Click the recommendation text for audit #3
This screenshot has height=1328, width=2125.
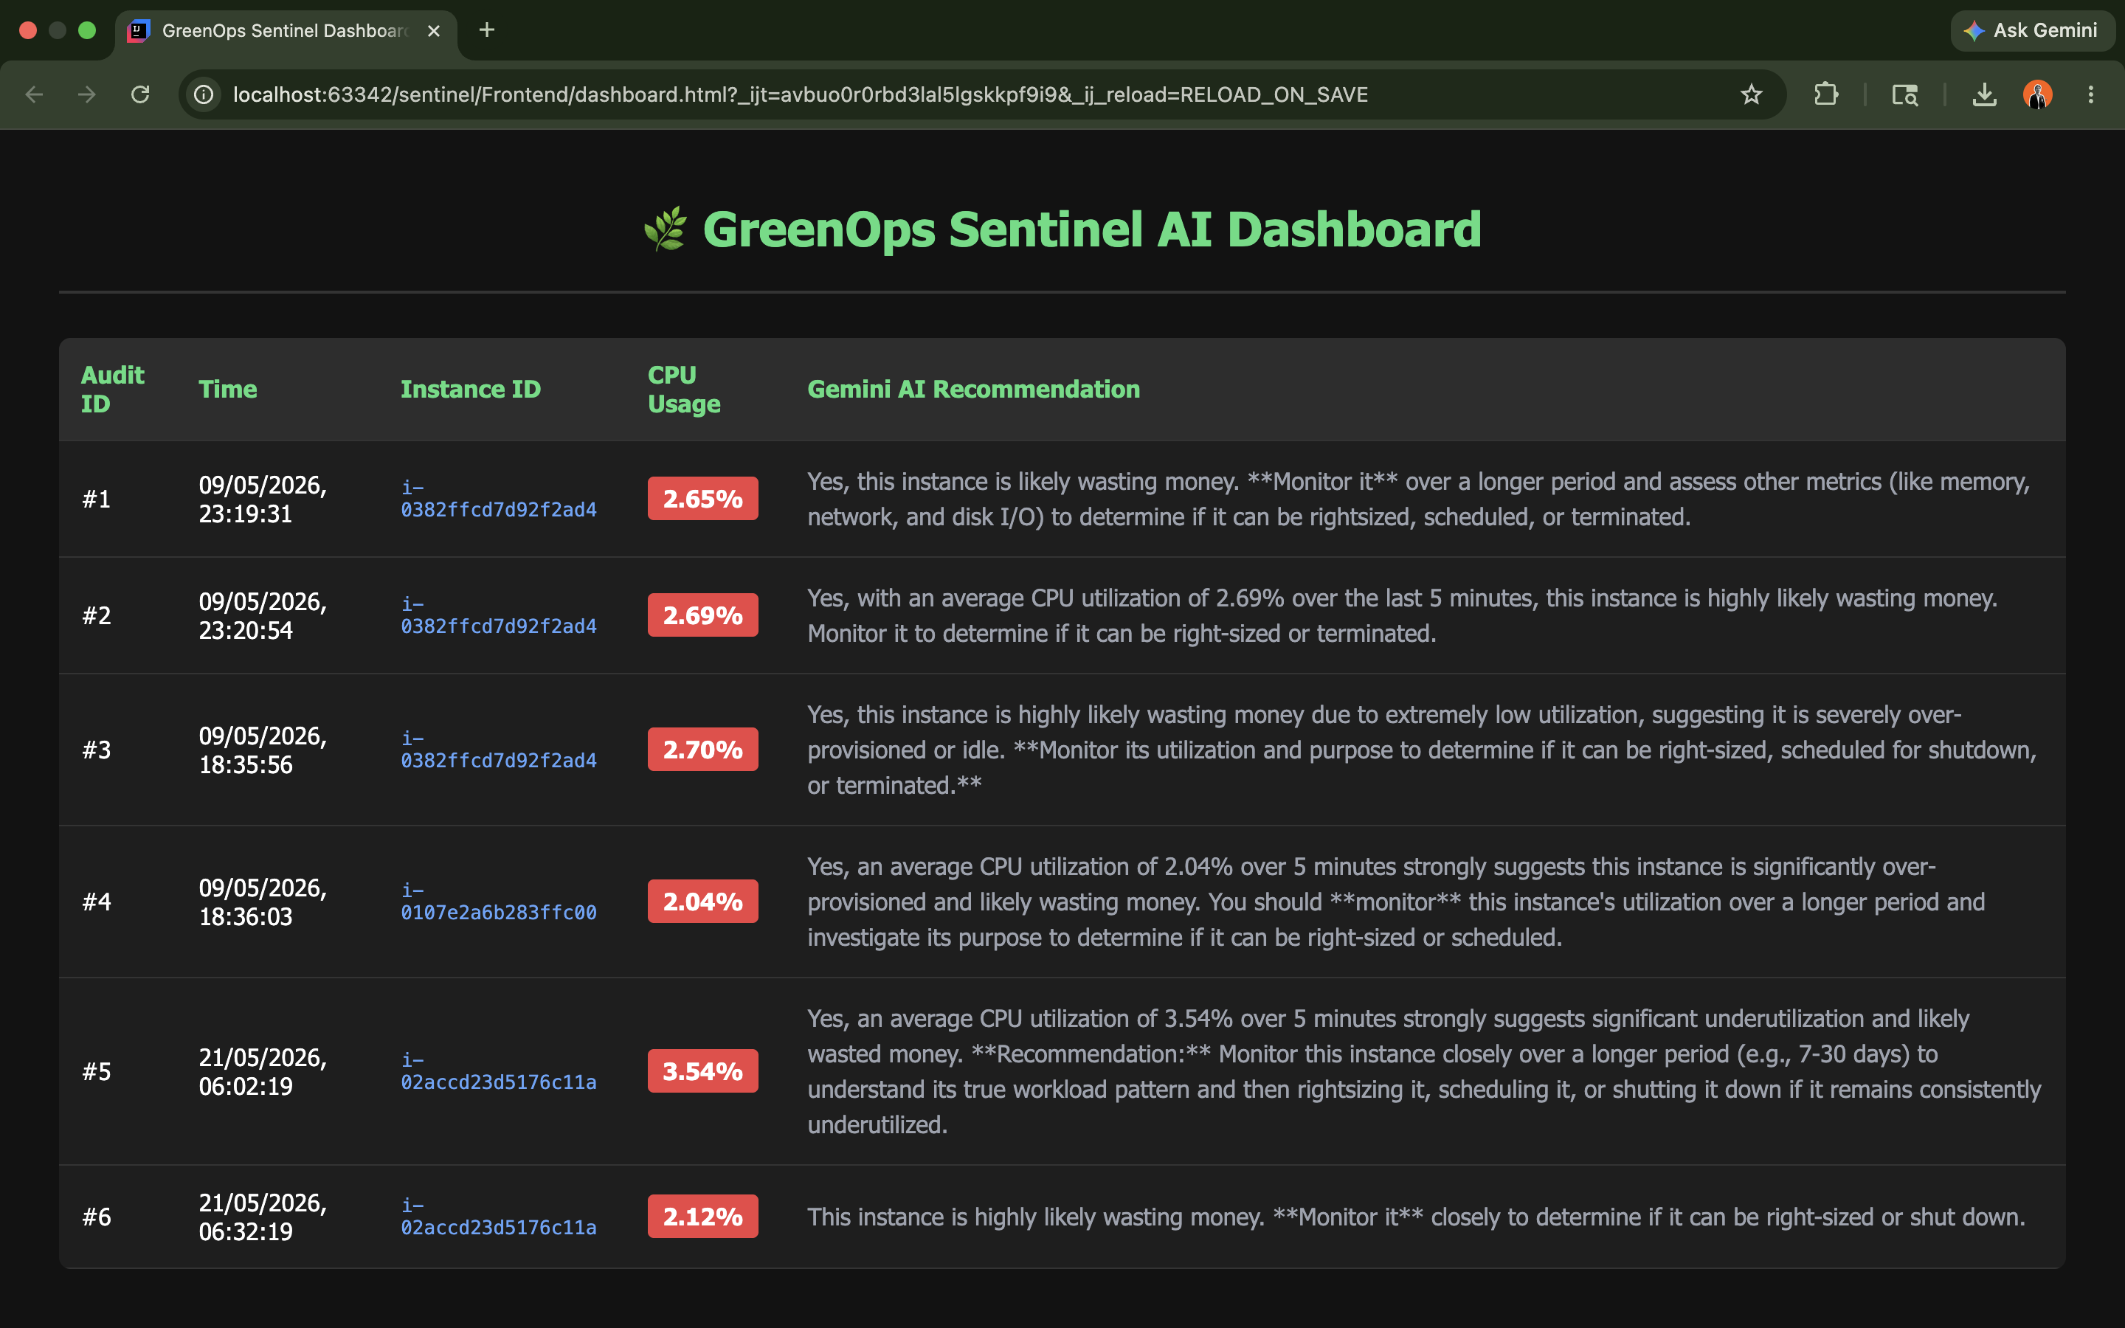click(1422, 750)
